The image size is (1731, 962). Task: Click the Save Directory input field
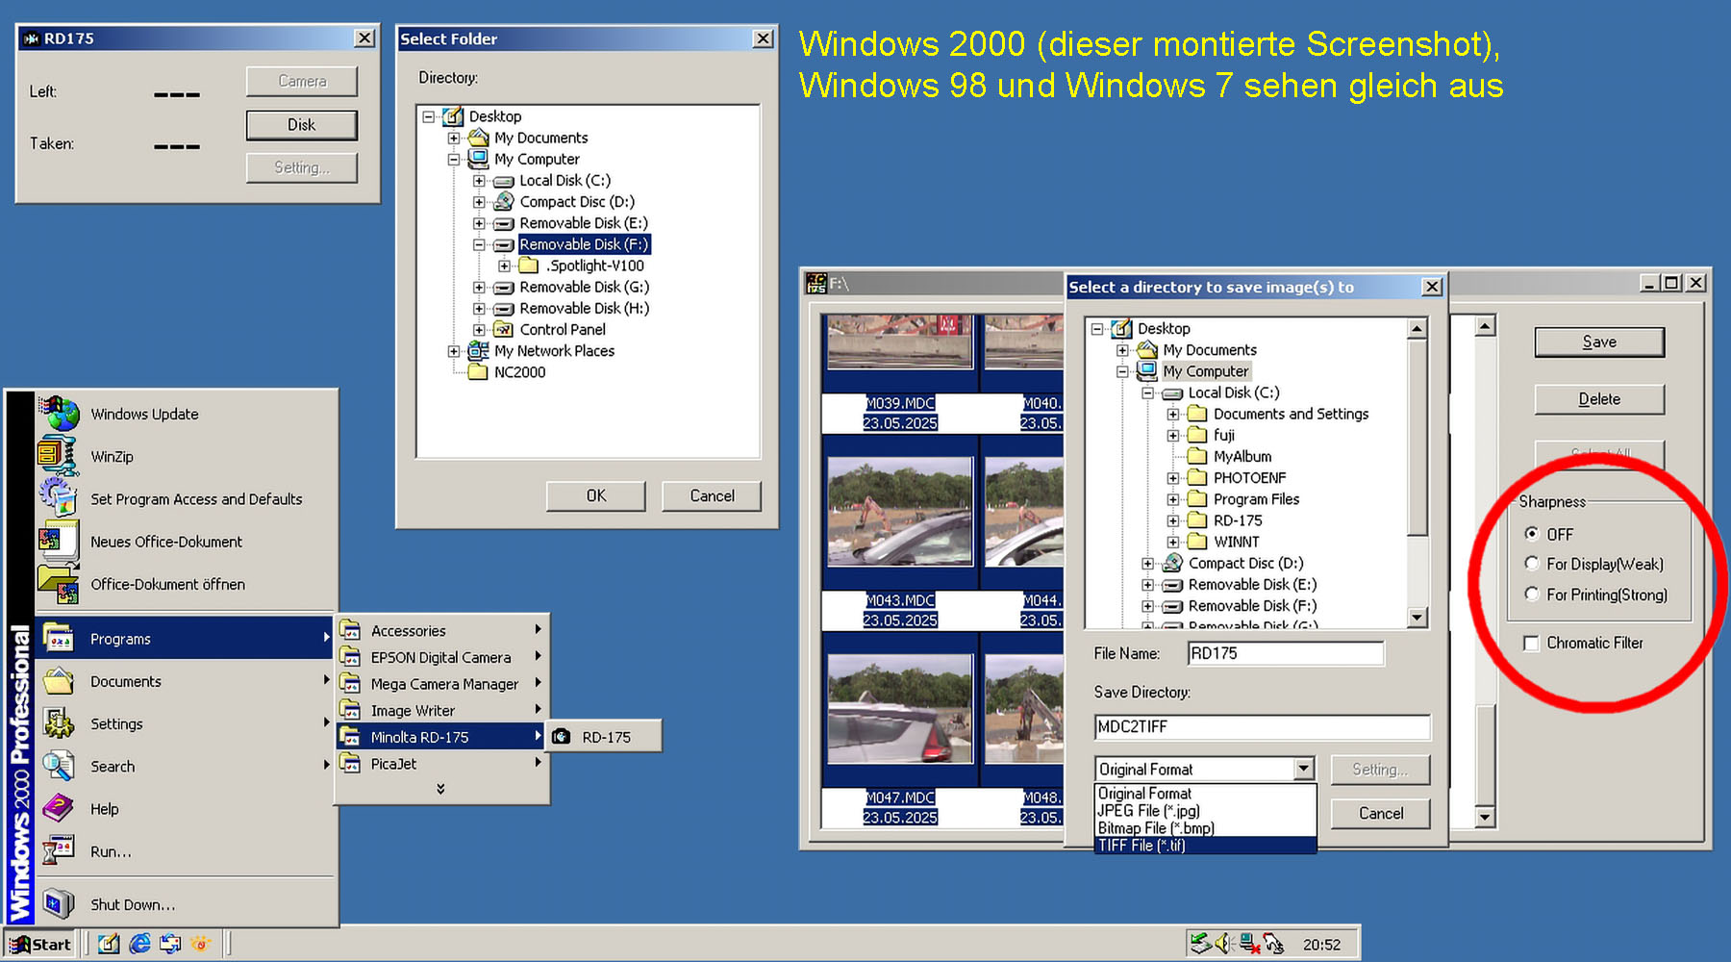[1262, 727]
